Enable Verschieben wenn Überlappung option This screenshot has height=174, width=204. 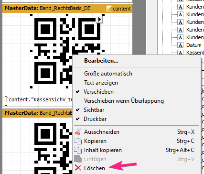[124, 101]
